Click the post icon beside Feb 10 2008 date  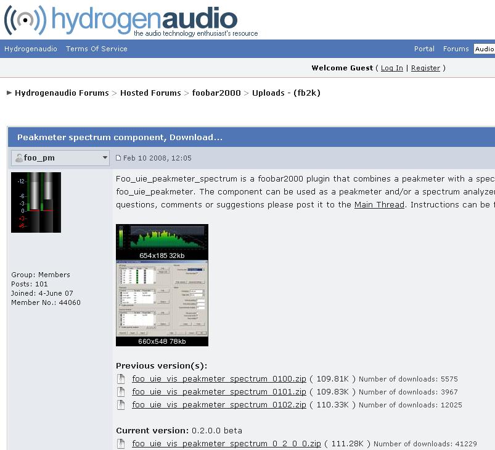click(119, 158)
